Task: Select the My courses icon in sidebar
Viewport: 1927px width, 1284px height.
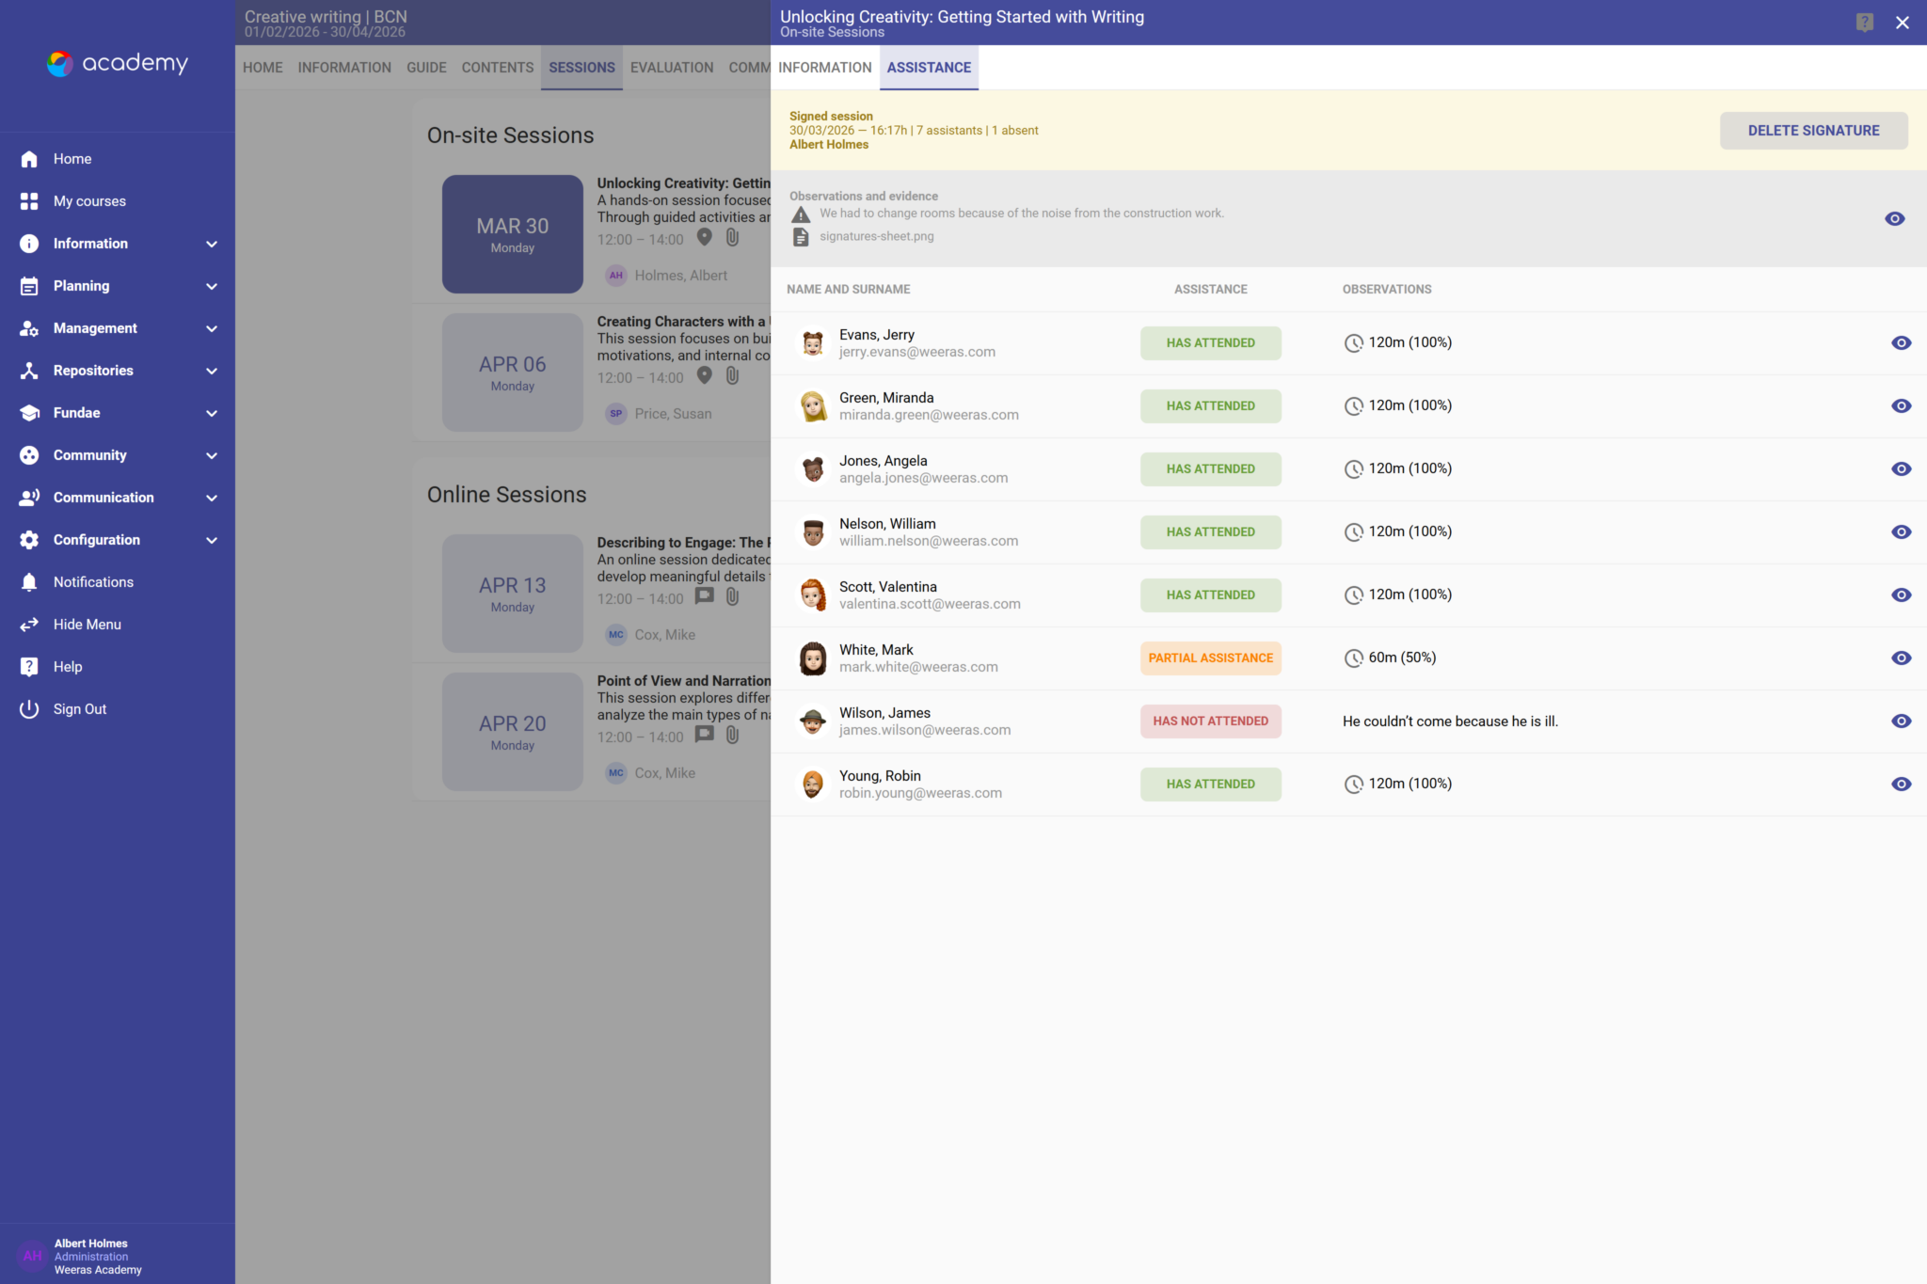Action: pyautogui.click(x=29, y=200)
